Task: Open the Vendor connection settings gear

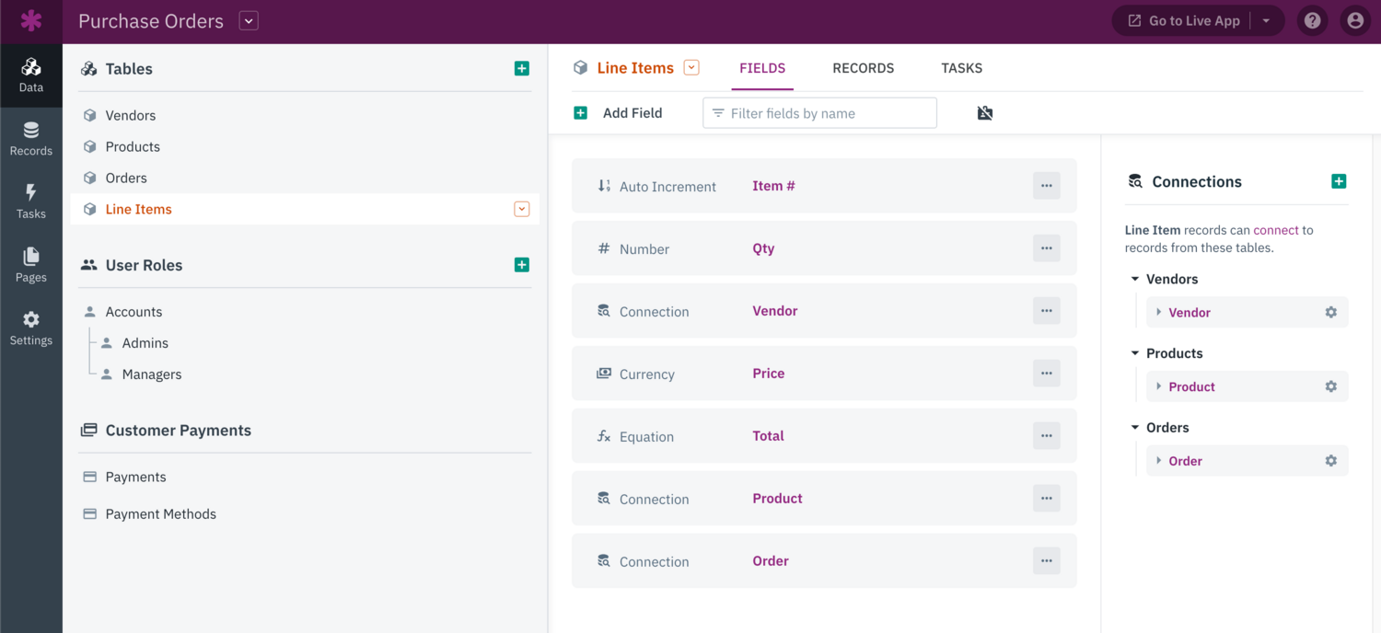Action: [x=1330, y=312]
